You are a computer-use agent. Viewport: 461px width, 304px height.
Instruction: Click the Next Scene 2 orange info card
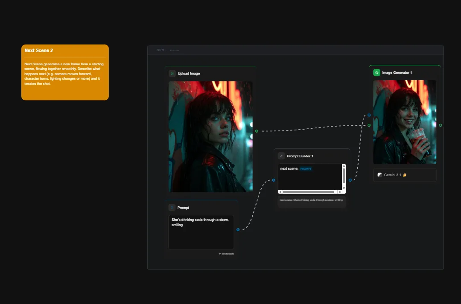[65, 72]
